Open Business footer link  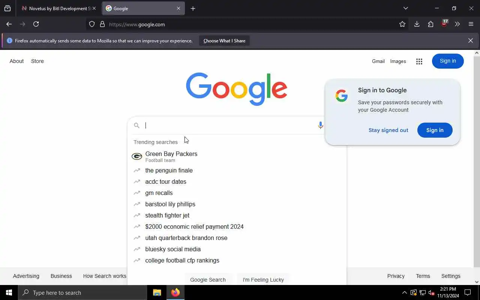coord(61,276)
